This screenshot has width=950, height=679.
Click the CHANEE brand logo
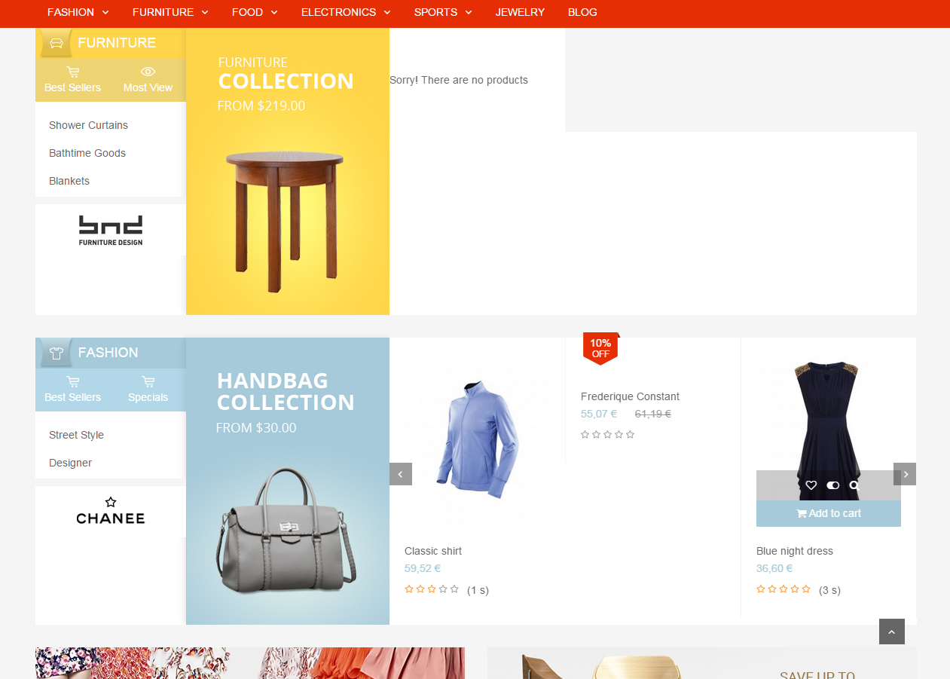coord(110,511)
